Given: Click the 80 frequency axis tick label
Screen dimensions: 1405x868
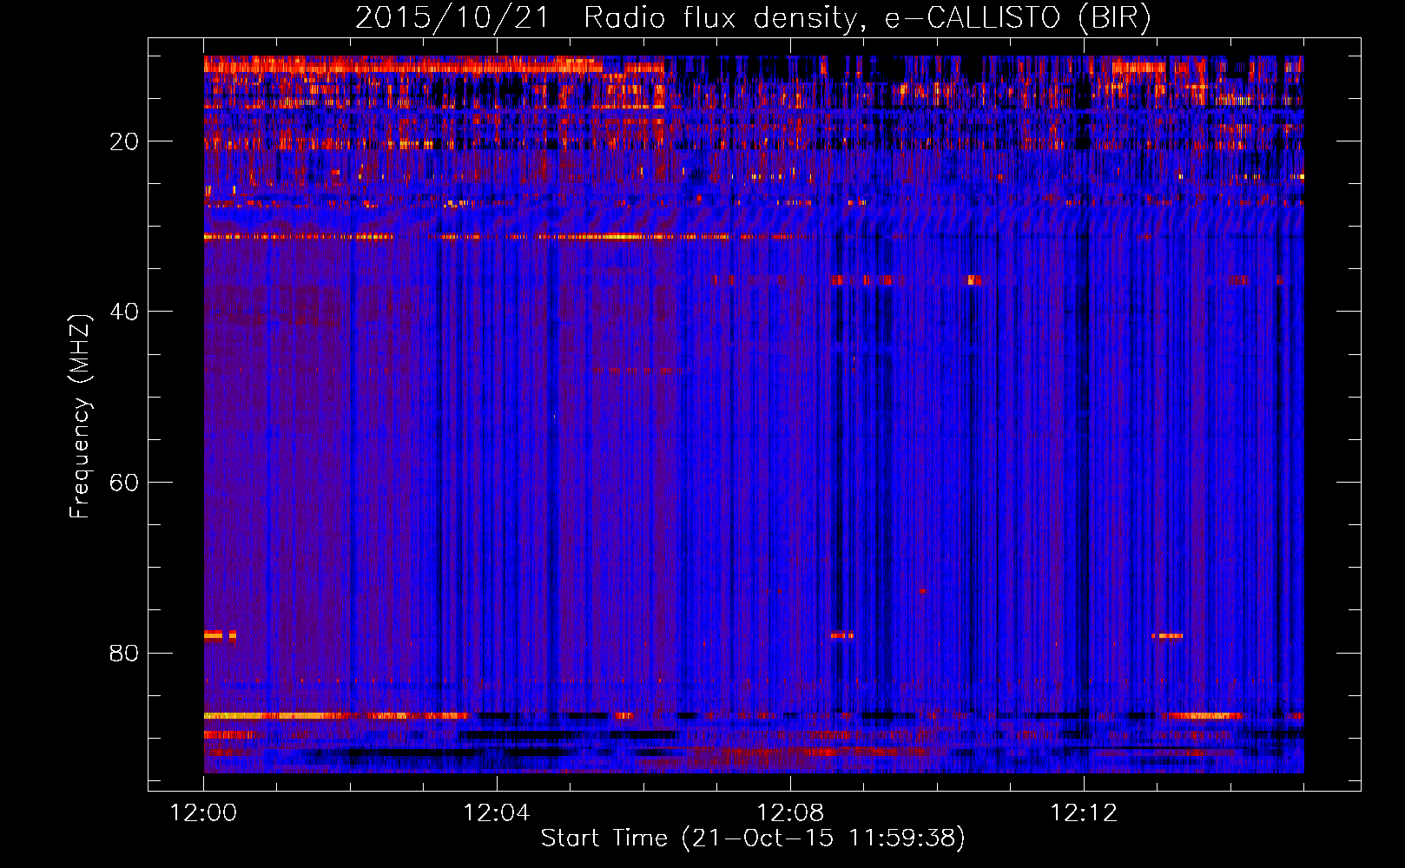Looking at the screenshot, I should point(124,653).
